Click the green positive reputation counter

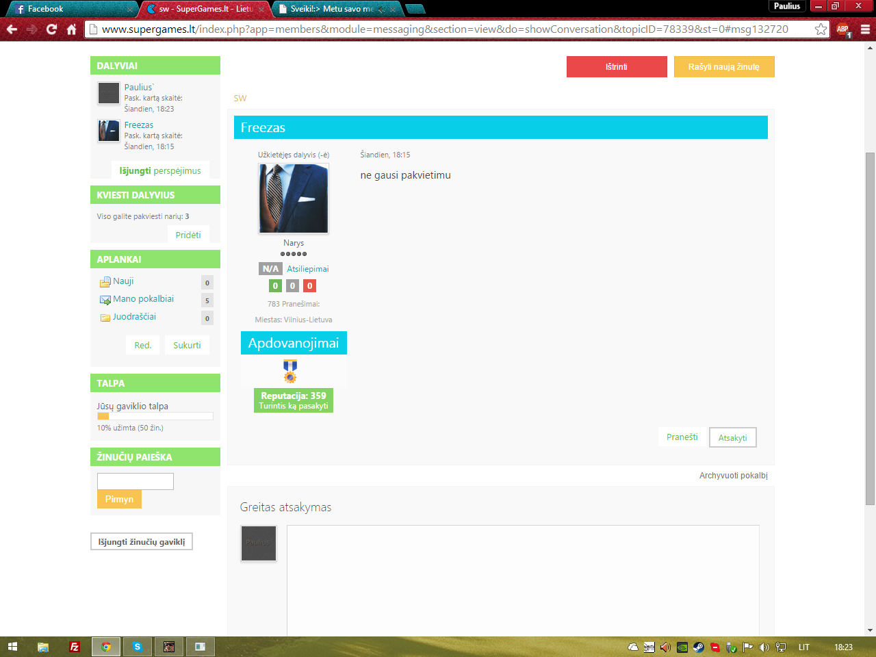pos(275,286)
